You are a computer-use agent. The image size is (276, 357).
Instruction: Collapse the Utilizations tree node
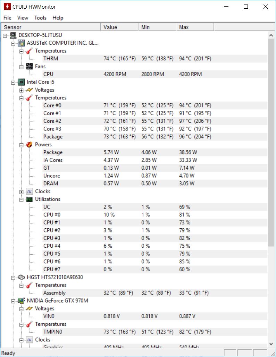coord(22,199)
